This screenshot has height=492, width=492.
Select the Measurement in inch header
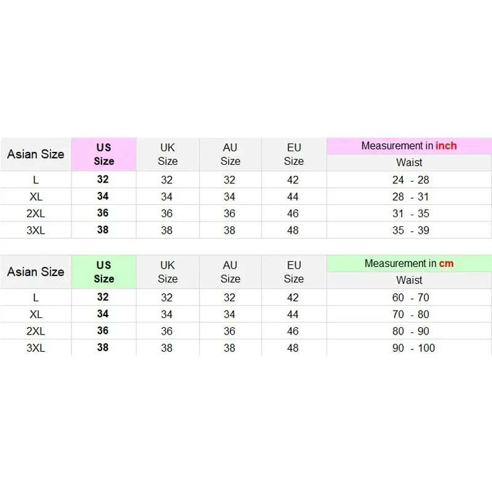click(409, 146)
